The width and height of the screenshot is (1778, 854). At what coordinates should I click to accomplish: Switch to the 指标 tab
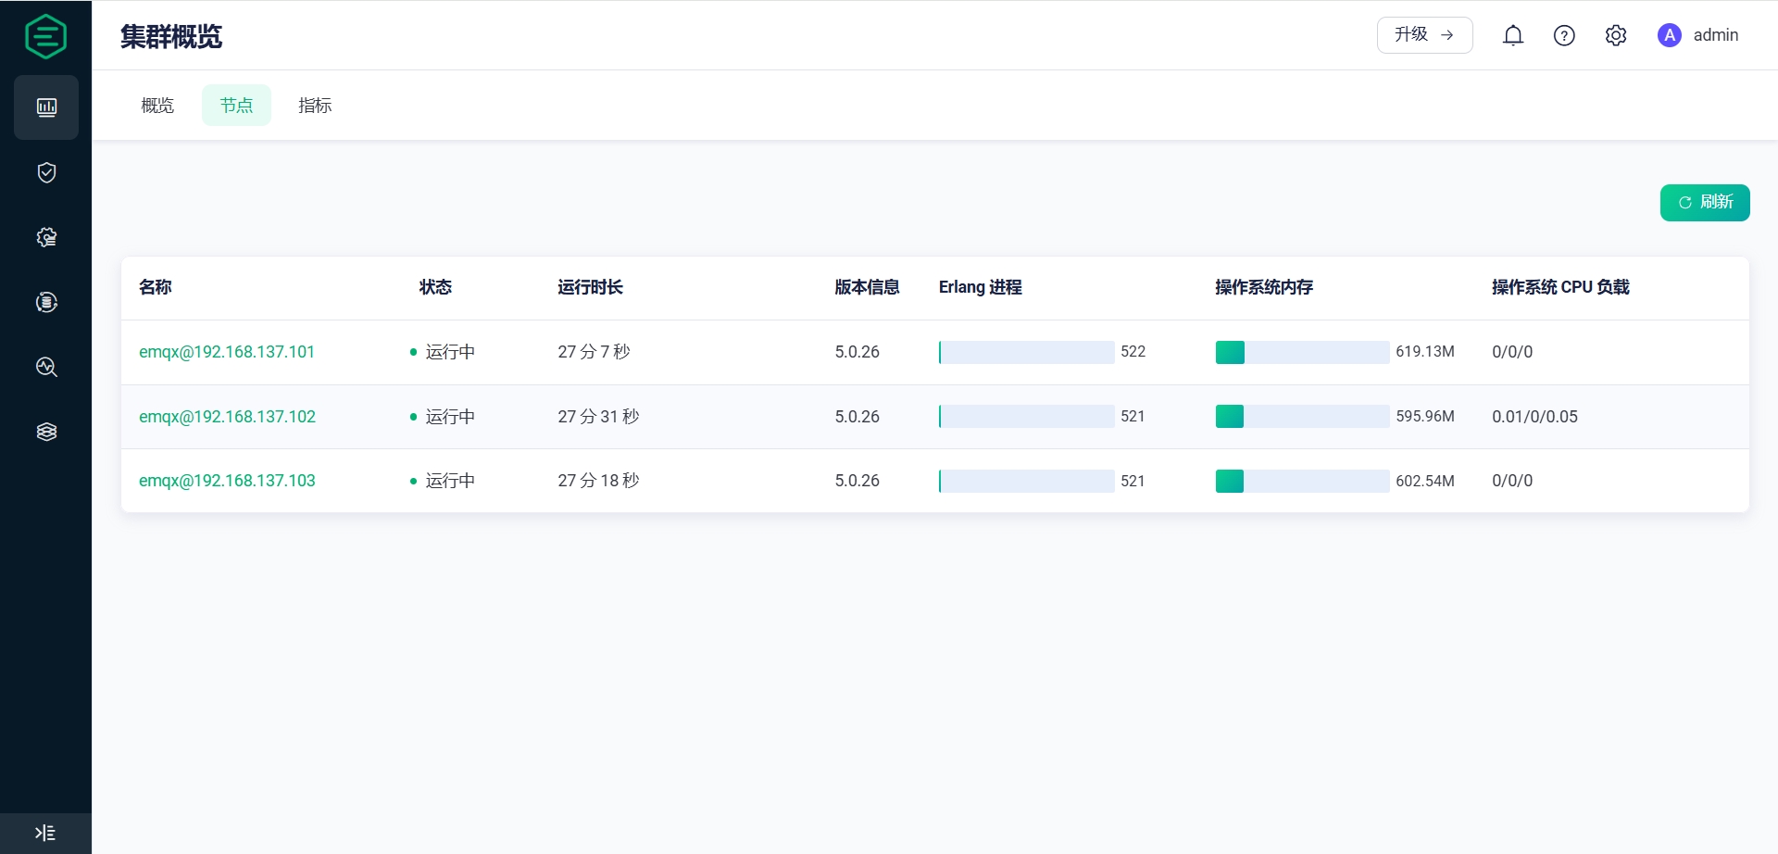[315, 106]
